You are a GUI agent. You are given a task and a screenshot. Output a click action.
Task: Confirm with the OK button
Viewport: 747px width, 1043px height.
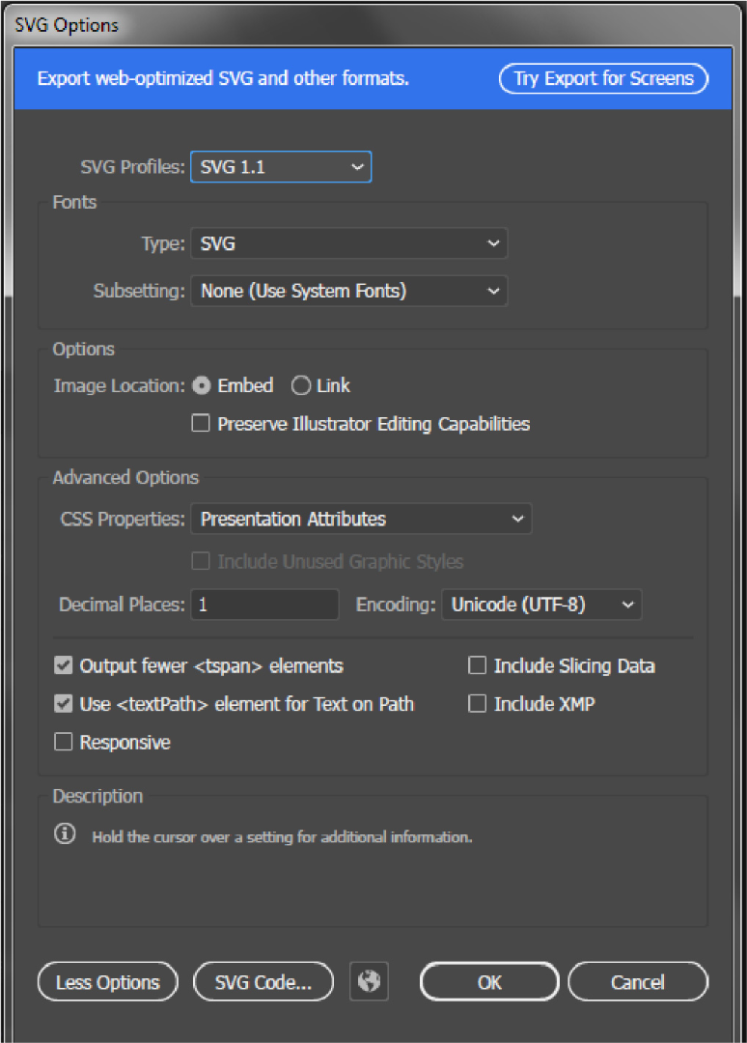point(489,982)
